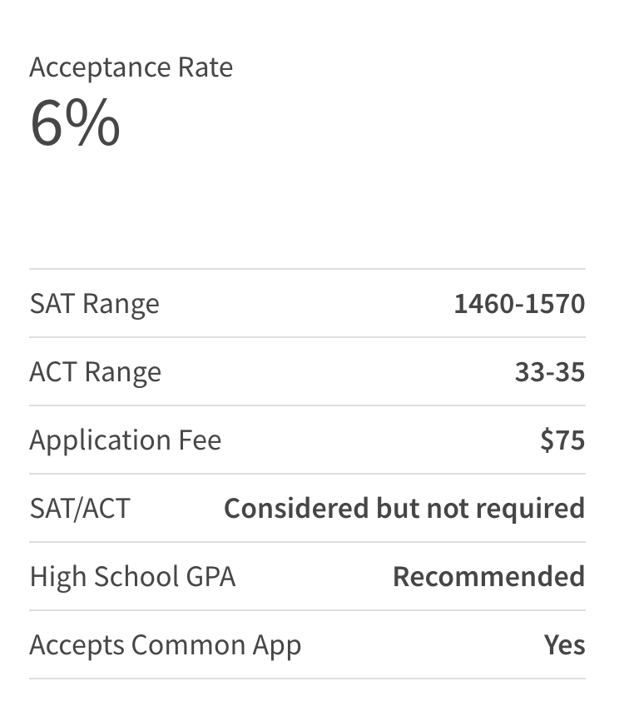The width and height of the screenshot is (629, 716).
Task: Click the Acceptance Rate heading
Action: click(x=131, y=67)
